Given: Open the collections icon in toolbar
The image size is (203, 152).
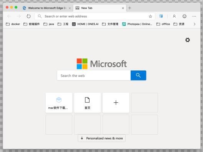Looking at the screenshot, I should click(x=161, y=16).
